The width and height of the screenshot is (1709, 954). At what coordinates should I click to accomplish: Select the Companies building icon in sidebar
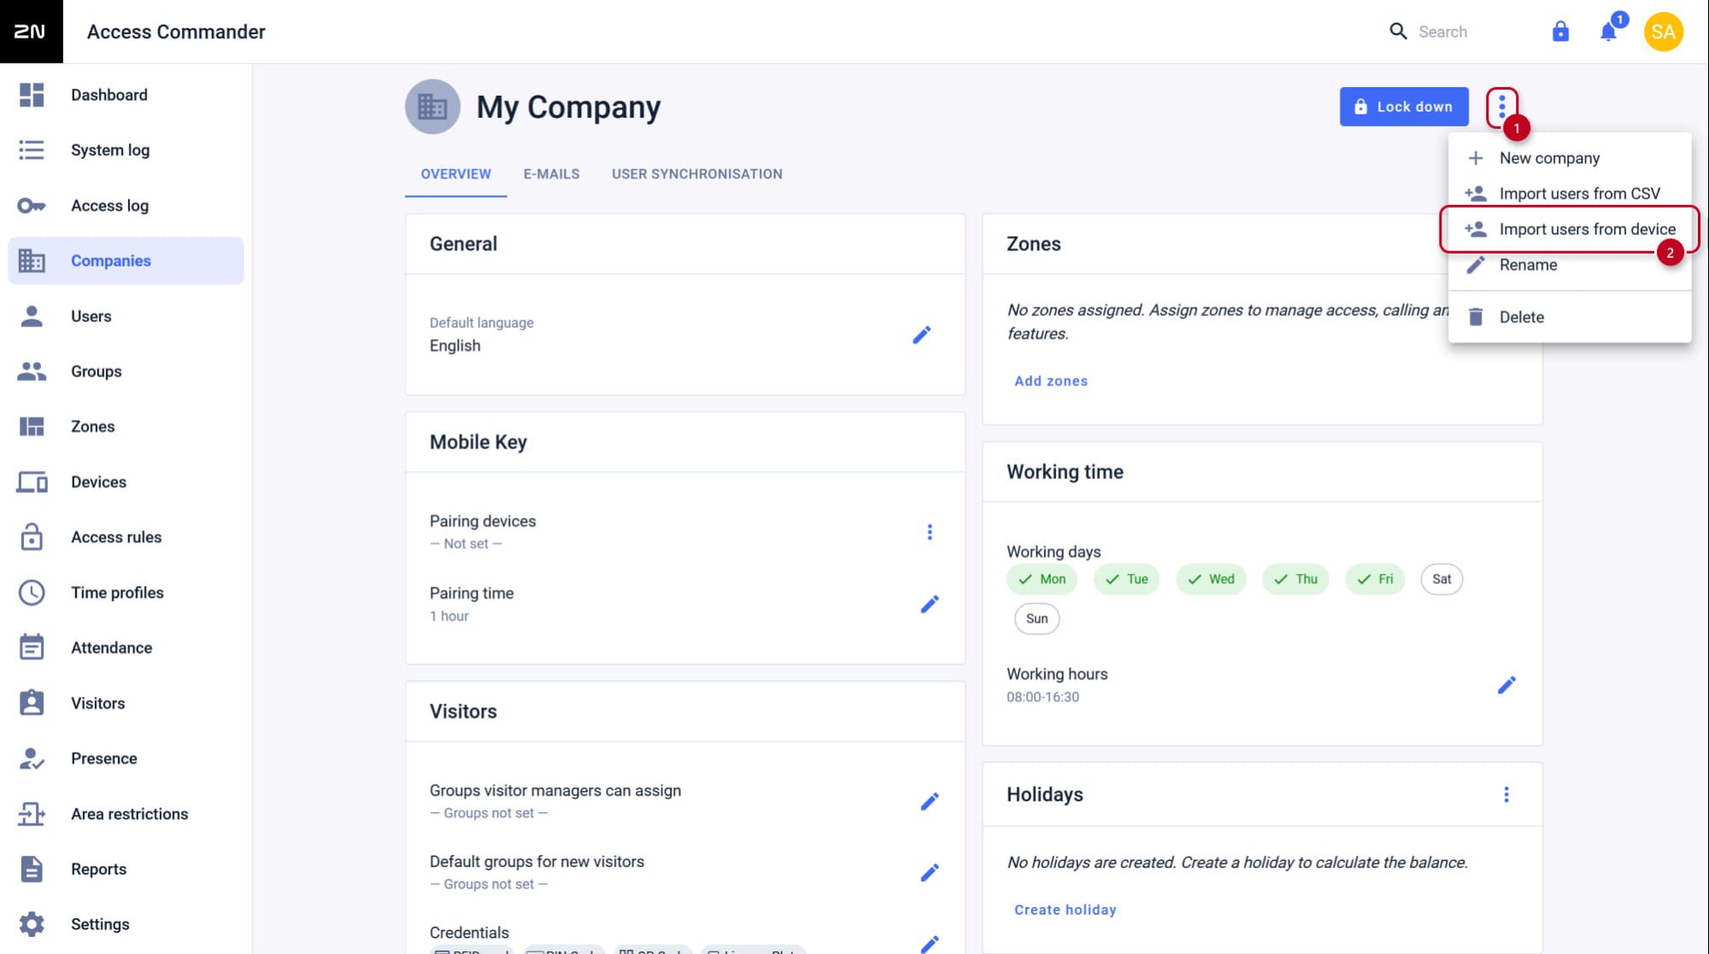[x=32, y=260]
